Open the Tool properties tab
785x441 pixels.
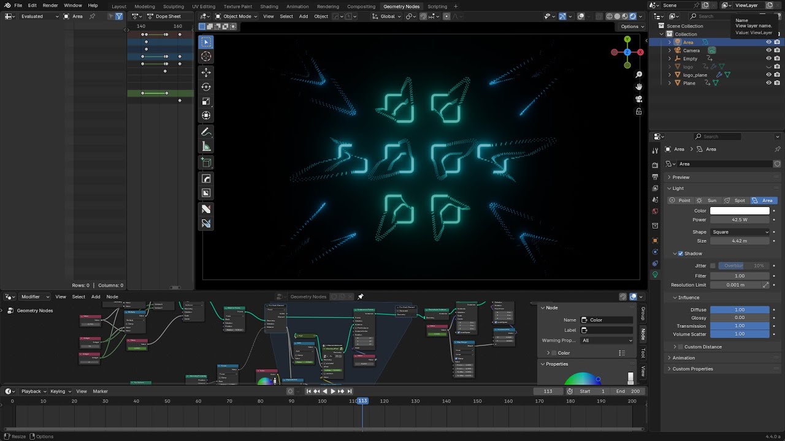pos(655,150)
